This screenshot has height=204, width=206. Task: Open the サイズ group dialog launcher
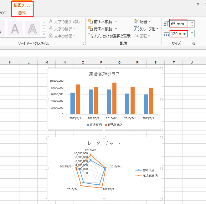click(x=194, y=43)
